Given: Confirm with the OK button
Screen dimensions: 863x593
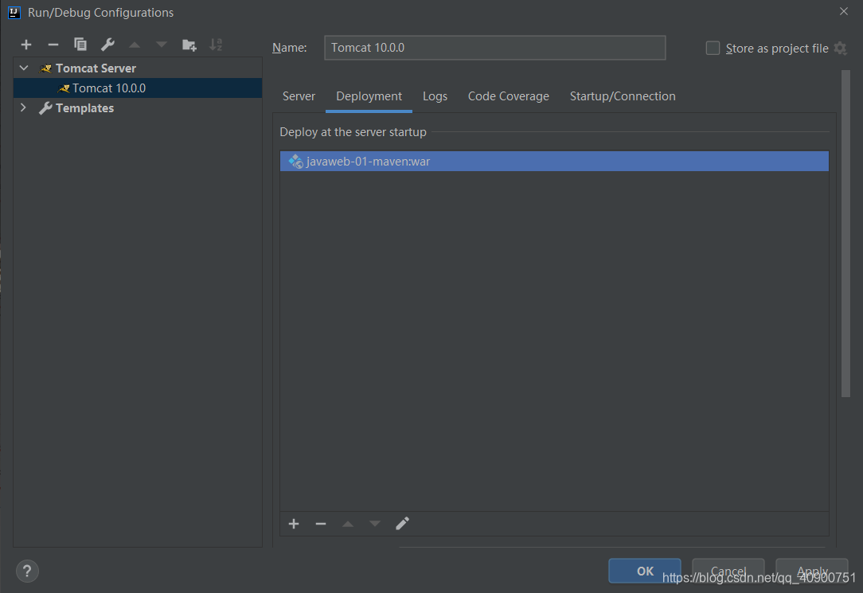Looking at the screenshot, I should coord(645,571).
